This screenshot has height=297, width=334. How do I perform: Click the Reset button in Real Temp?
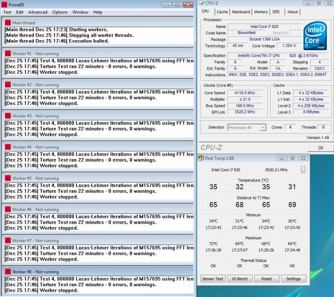point(266,279)
